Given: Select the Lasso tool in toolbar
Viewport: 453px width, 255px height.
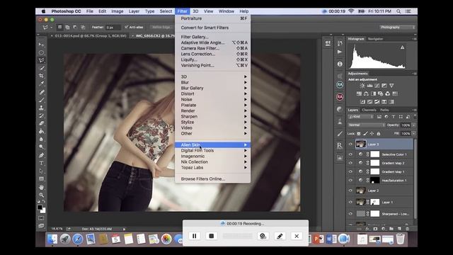Looking at the screenshot, I should [x=41, y=60].
